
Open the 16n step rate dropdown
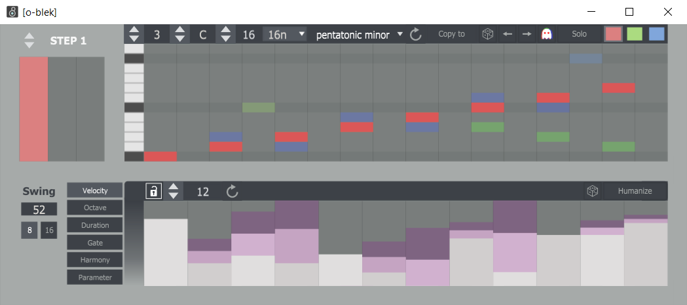tap(285, 35)
